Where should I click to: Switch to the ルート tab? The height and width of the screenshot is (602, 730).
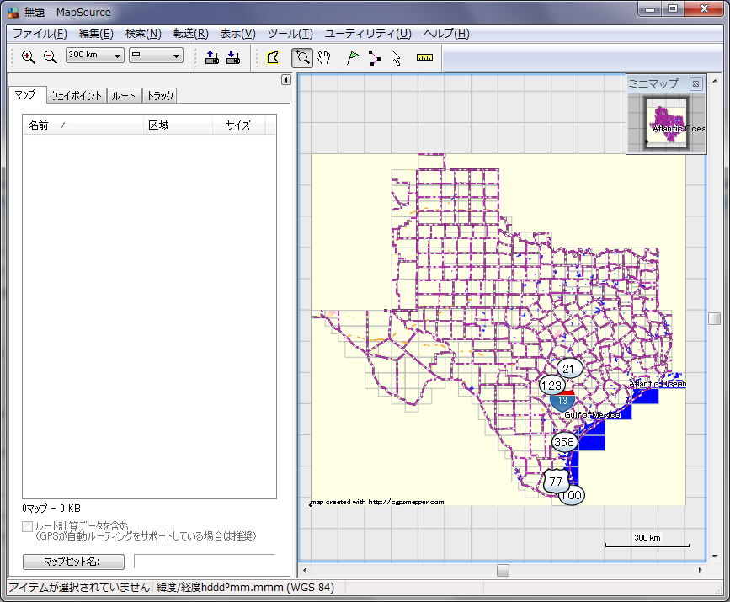[124, 95]
